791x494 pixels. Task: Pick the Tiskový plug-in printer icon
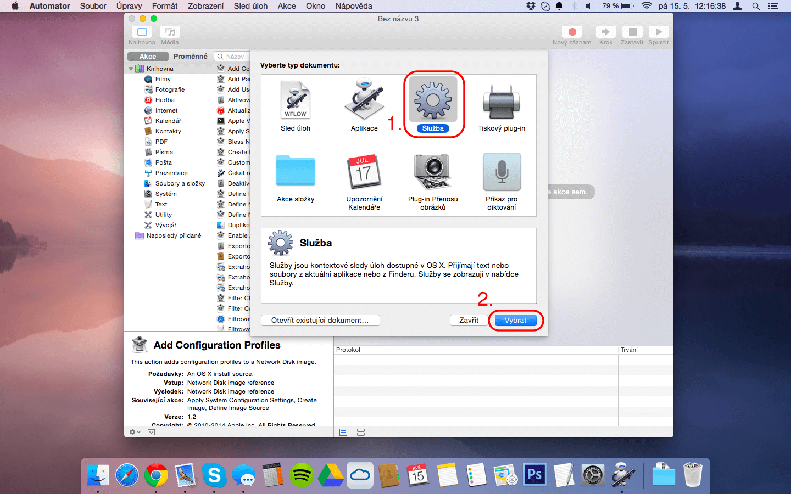[501, 100]
